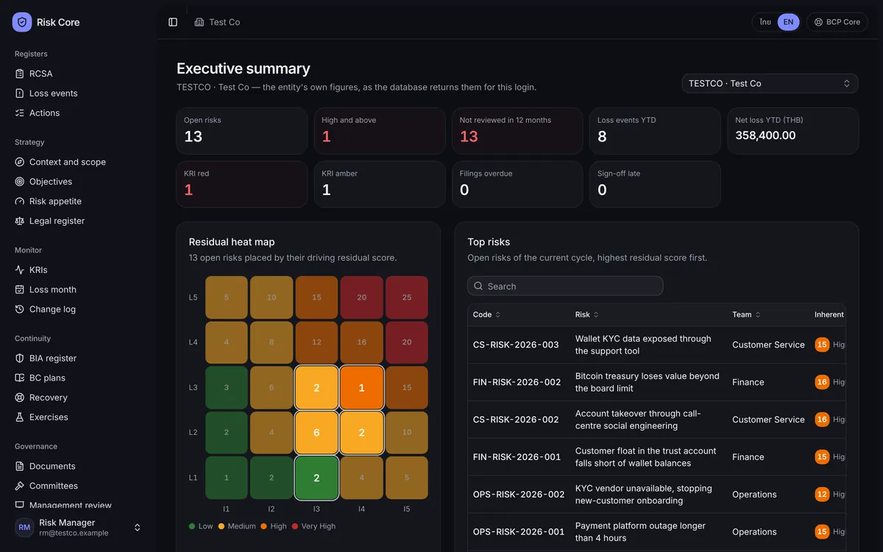
Task: Click the BCP Core button
Action: [837, 22]
